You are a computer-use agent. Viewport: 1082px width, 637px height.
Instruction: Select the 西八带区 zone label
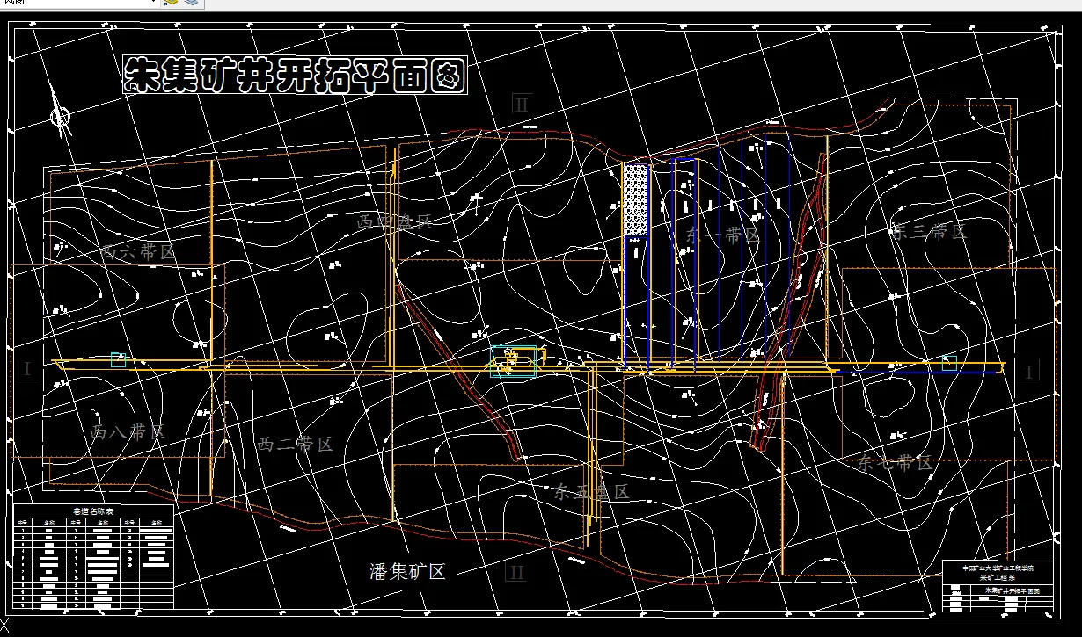128,432
